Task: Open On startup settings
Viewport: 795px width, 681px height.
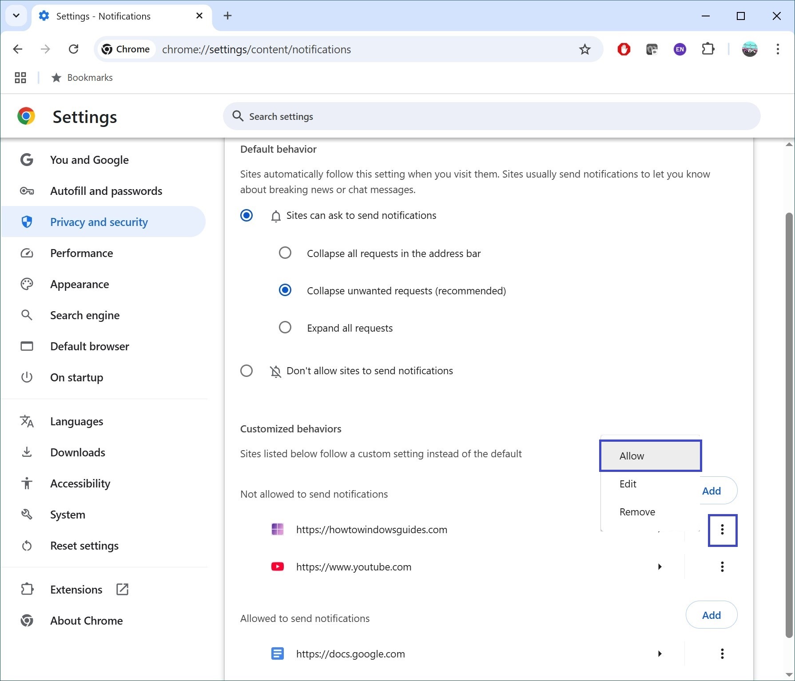Action: pos(103,377)
